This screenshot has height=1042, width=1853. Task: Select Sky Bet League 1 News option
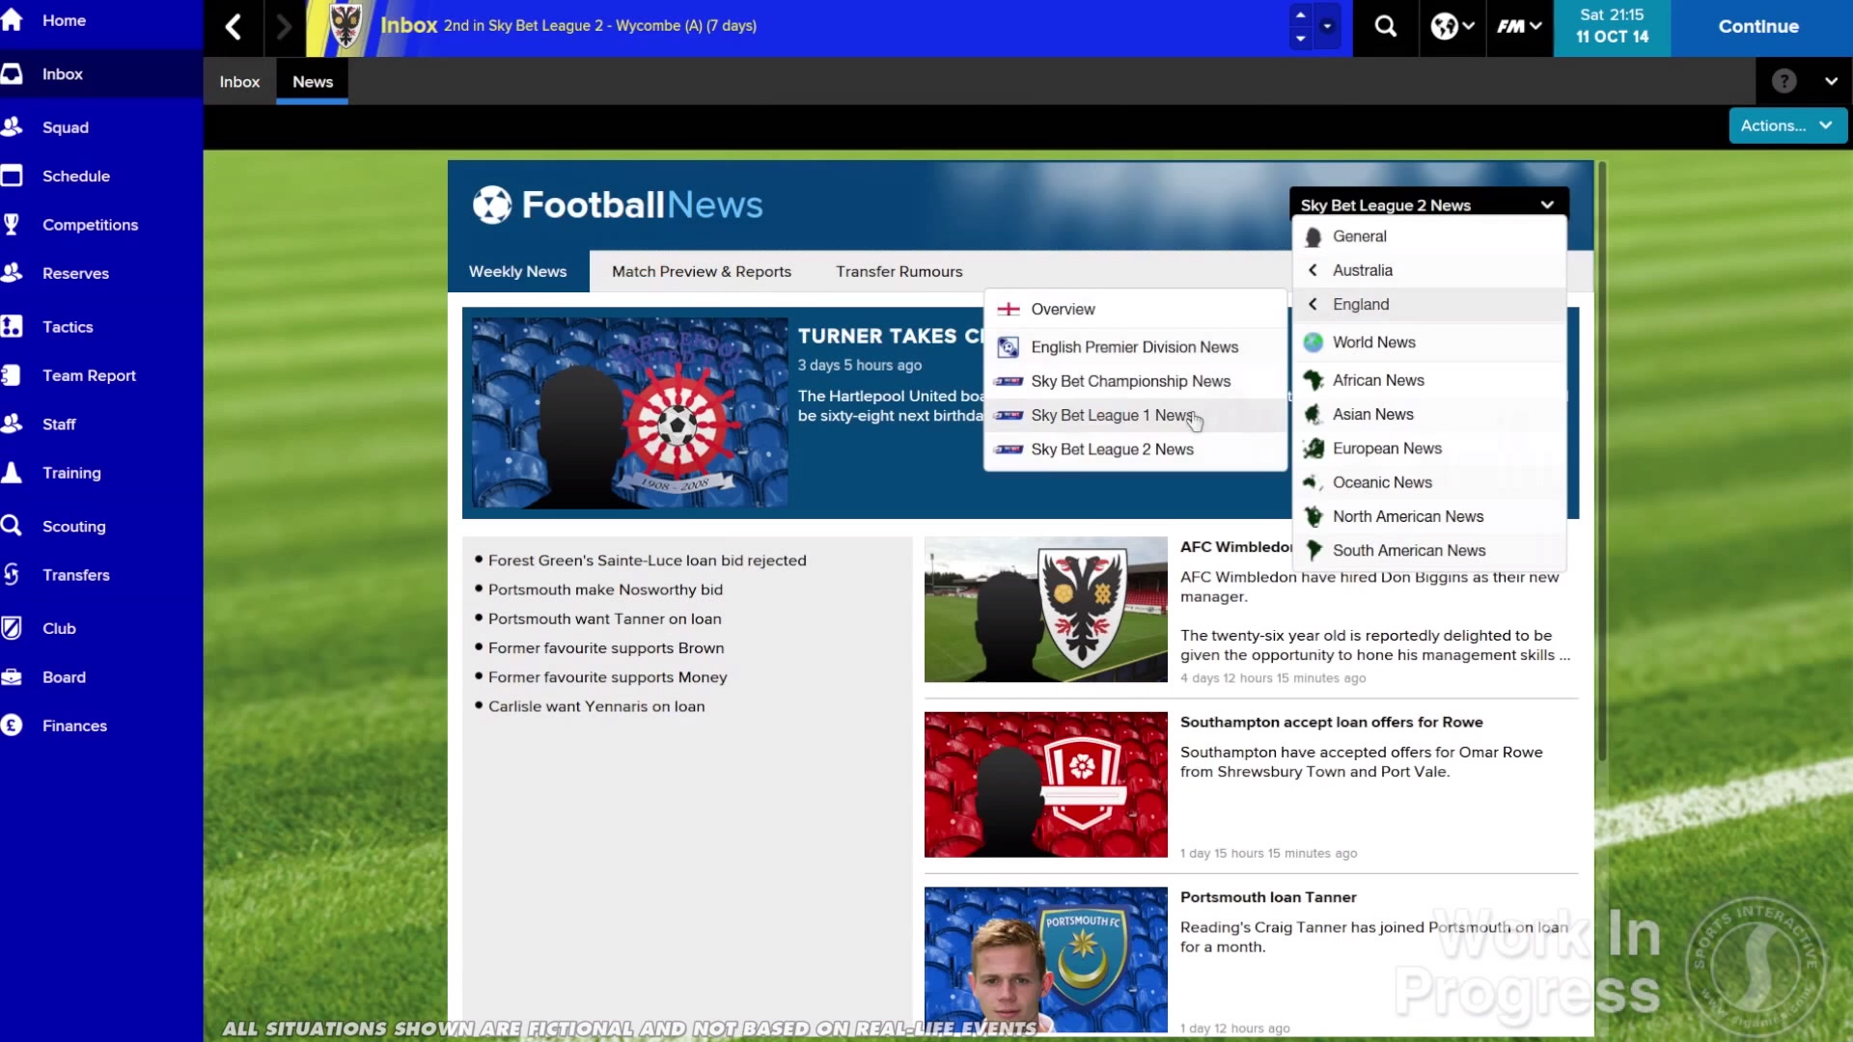[x=1112, y=415]
